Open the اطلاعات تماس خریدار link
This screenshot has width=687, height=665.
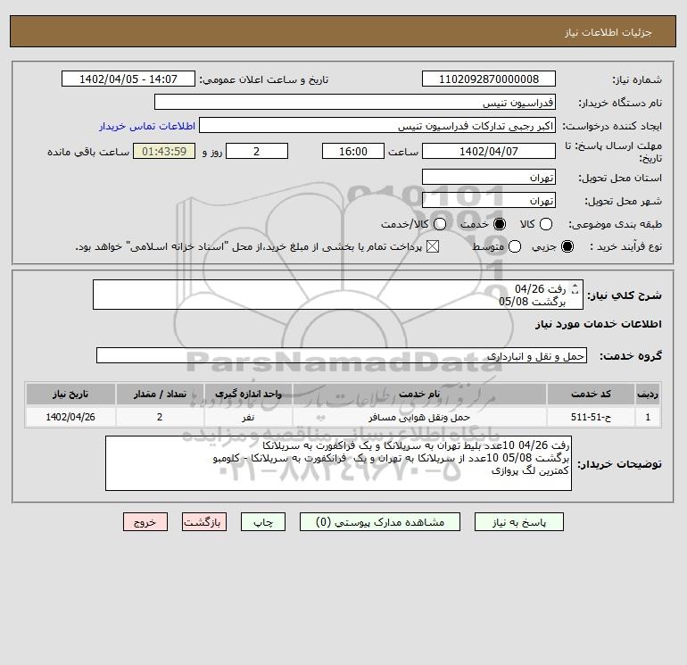coord(147,126)
